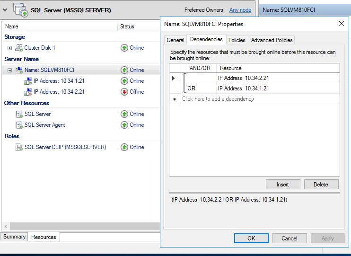Click the IP Address 10.34.2.21 resource icon
Image resolution: width=351 pixels, height=256 pixels.
pos(28,92)
